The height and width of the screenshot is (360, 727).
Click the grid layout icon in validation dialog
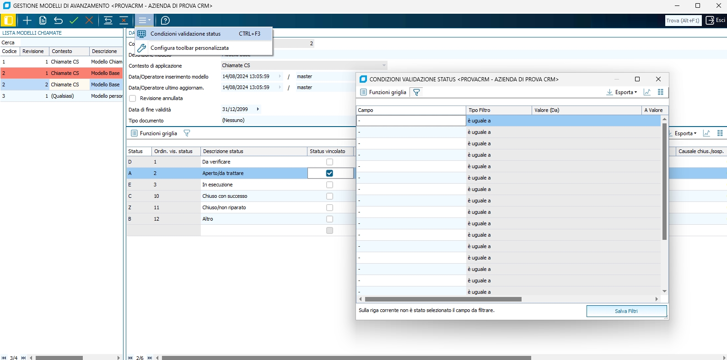tap(660, 92)
